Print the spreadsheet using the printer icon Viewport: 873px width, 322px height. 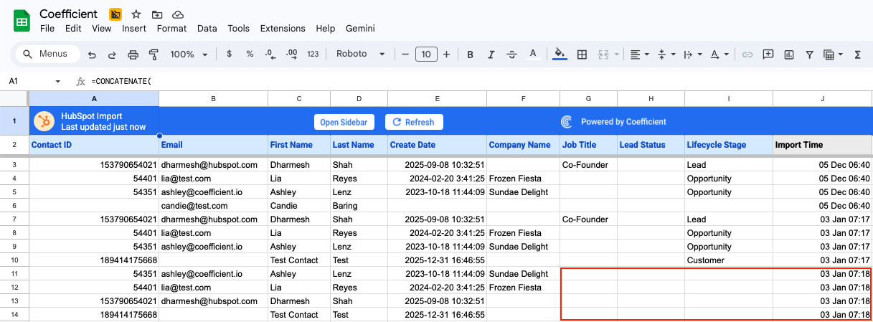click(133, 55)
